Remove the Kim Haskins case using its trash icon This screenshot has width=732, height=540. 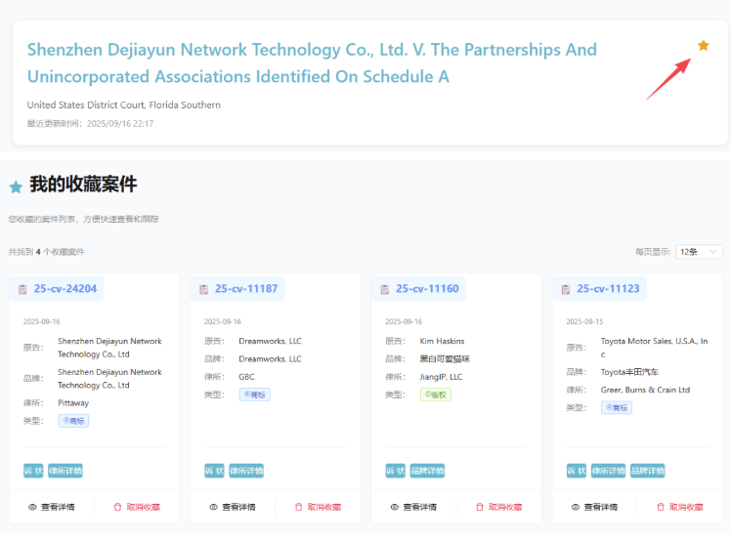click(x=480, y=508)
